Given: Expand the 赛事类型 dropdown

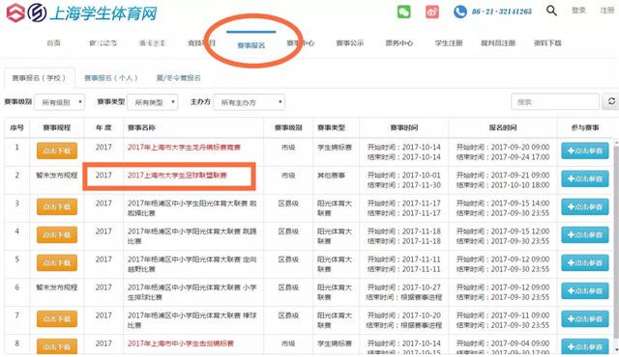Looking at the screenshot, I should click(153, 102).
